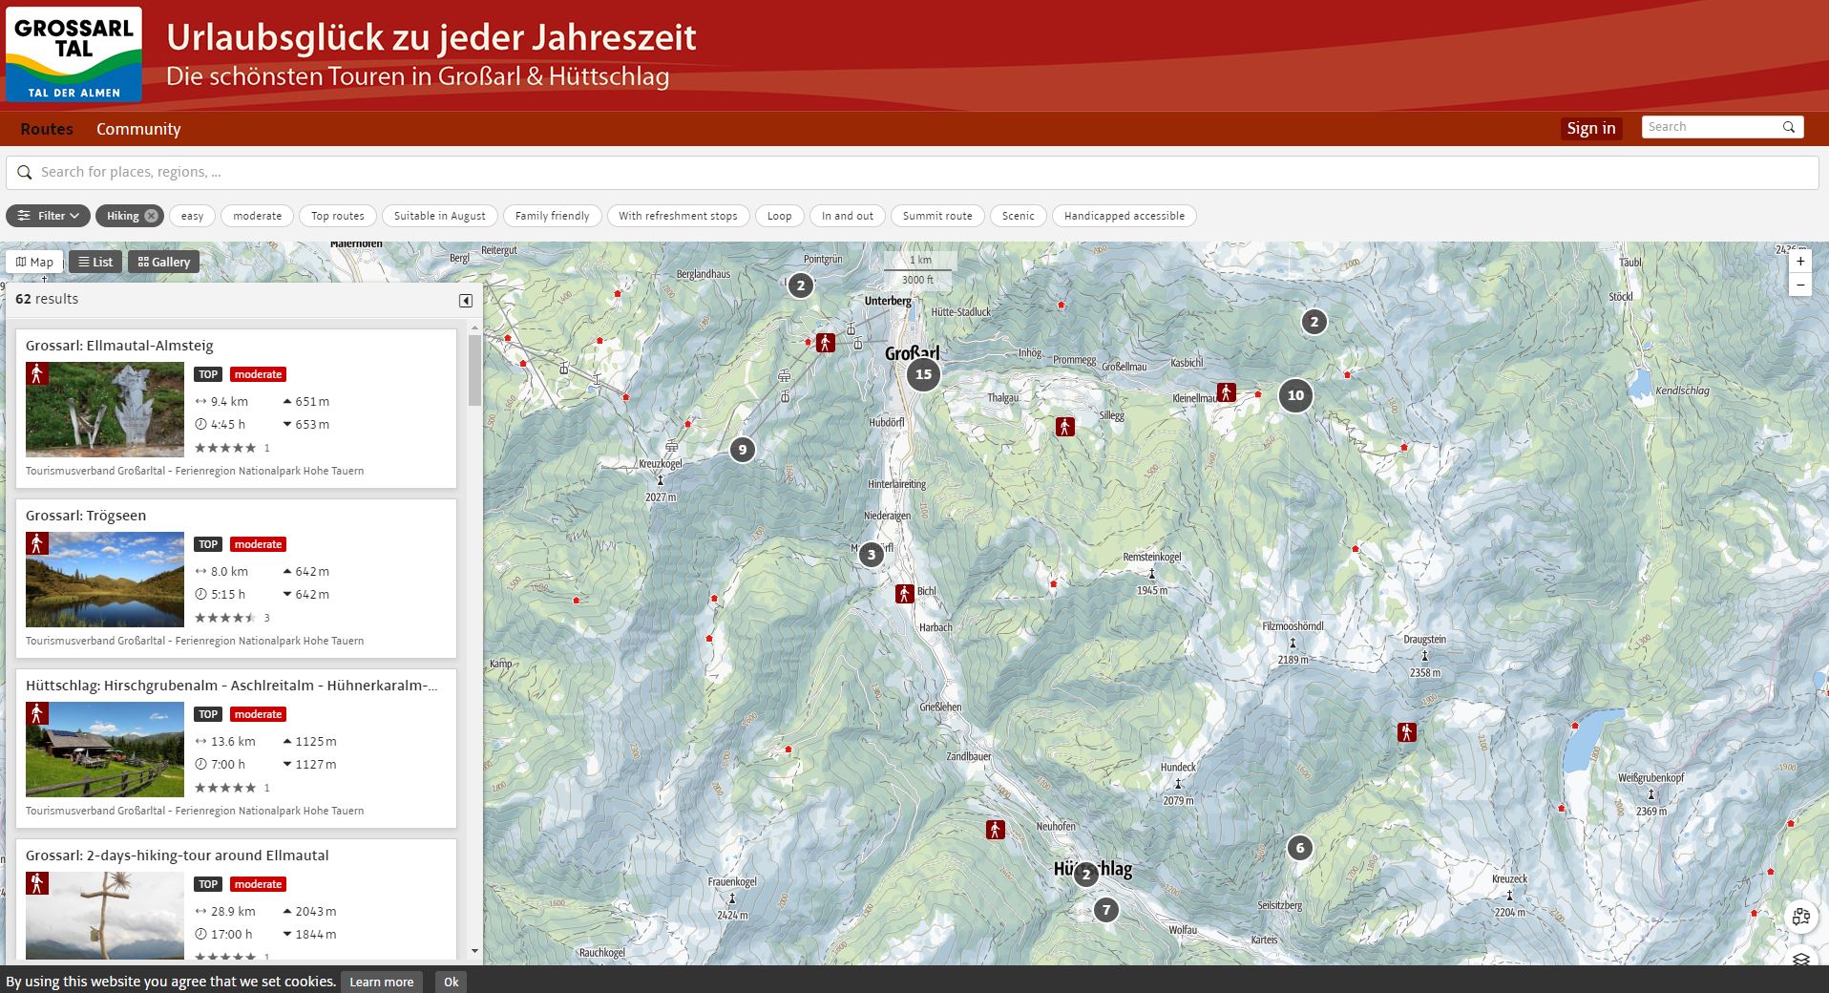
Task: Zoom in on the map
Action: click(x=1800, y=262)
